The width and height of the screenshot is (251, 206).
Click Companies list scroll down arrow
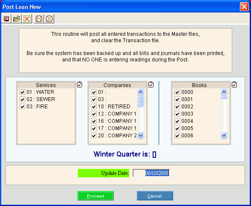(x=141, y=136)
